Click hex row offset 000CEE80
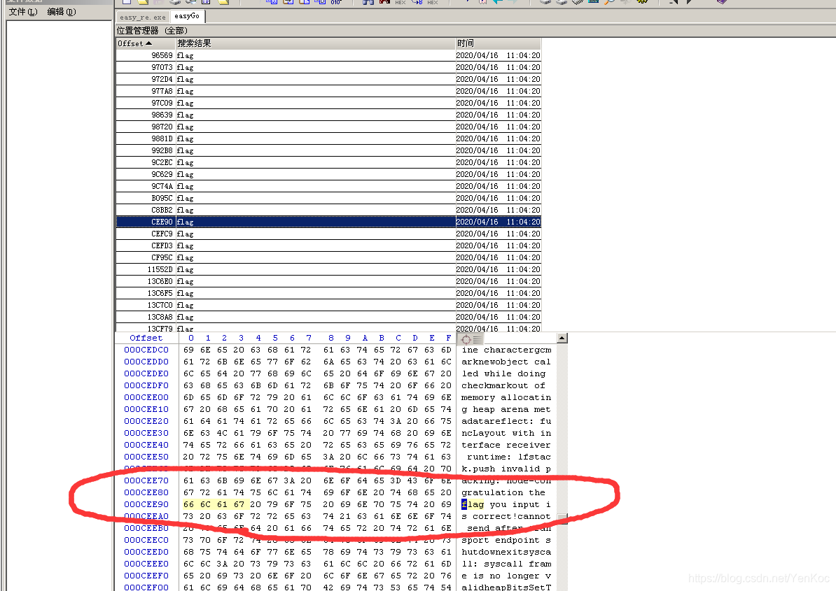This screenshot has width=836, height=591. coord(146,492)
